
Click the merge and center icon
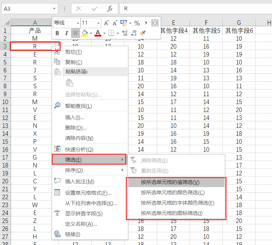[x=155, y=23]
